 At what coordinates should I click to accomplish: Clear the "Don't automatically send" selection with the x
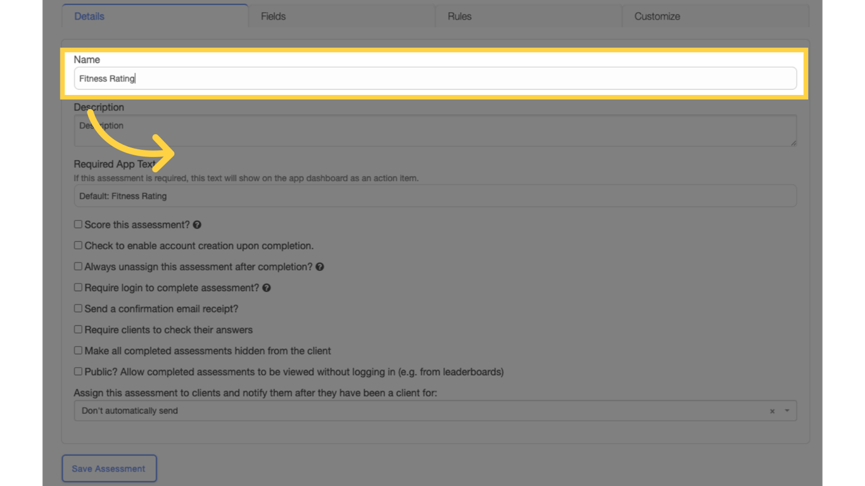pos(772,411)
